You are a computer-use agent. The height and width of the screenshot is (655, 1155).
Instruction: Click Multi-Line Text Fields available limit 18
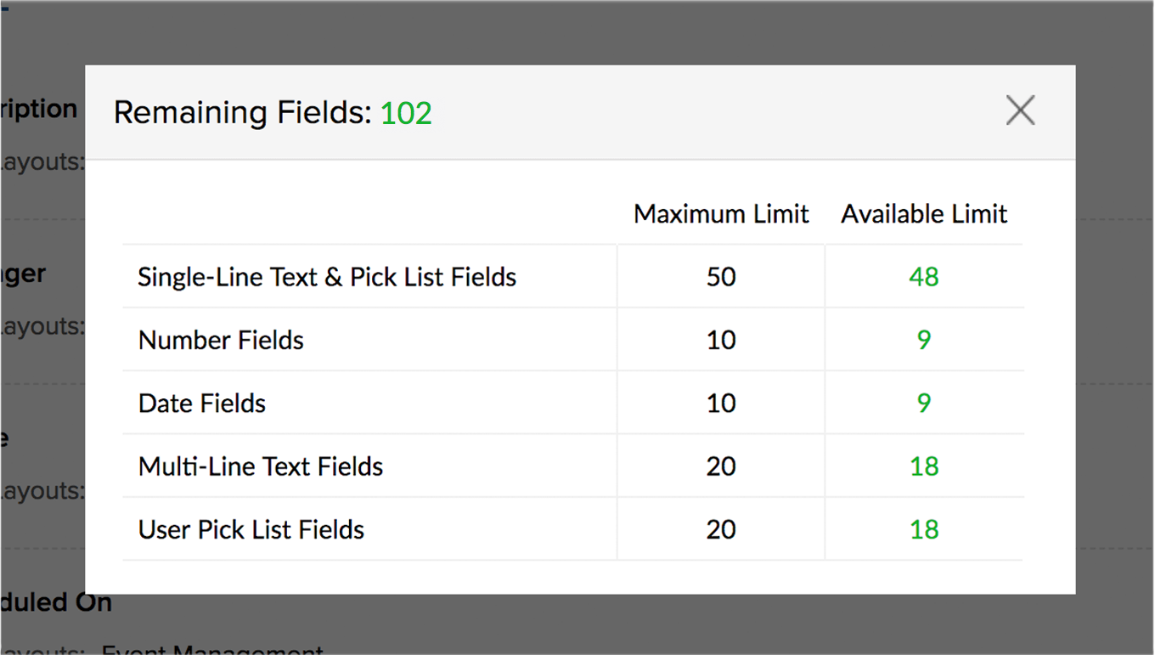coord(924,466)
